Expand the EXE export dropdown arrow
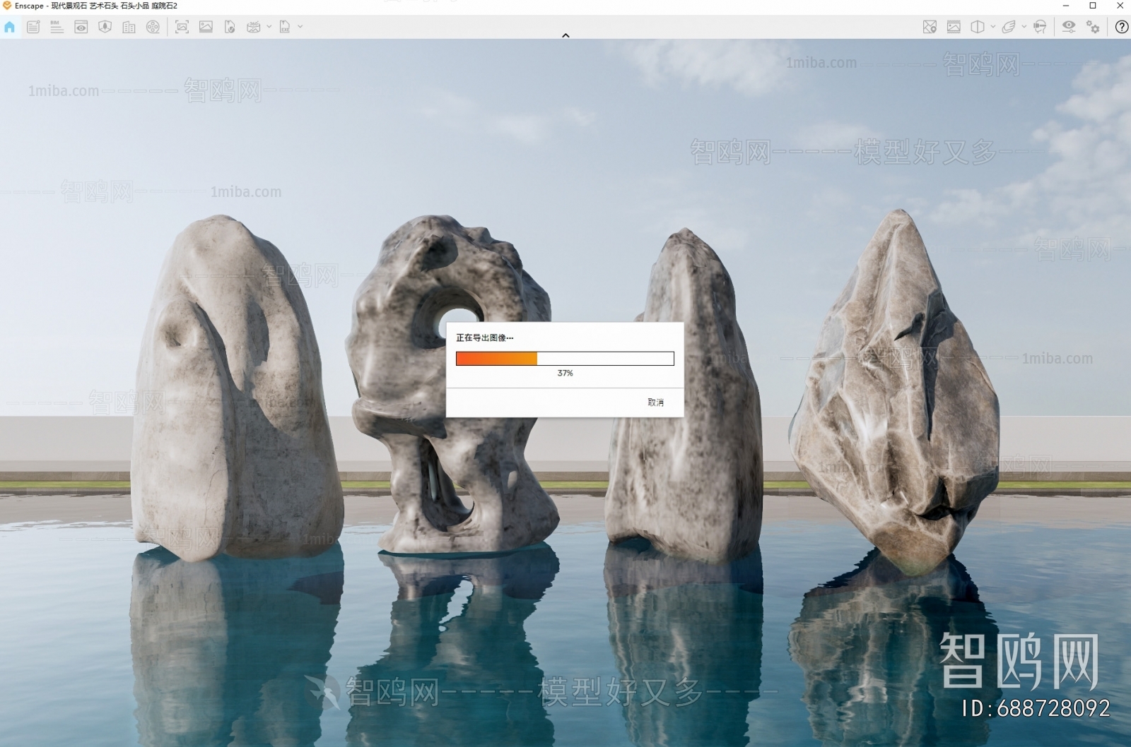The width and height of the screenshot is (1131, 747). [x=300, y=27]
